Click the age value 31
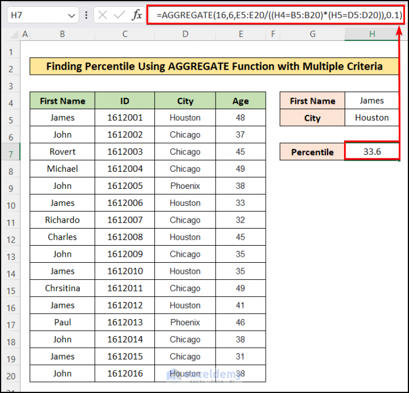 241,356
